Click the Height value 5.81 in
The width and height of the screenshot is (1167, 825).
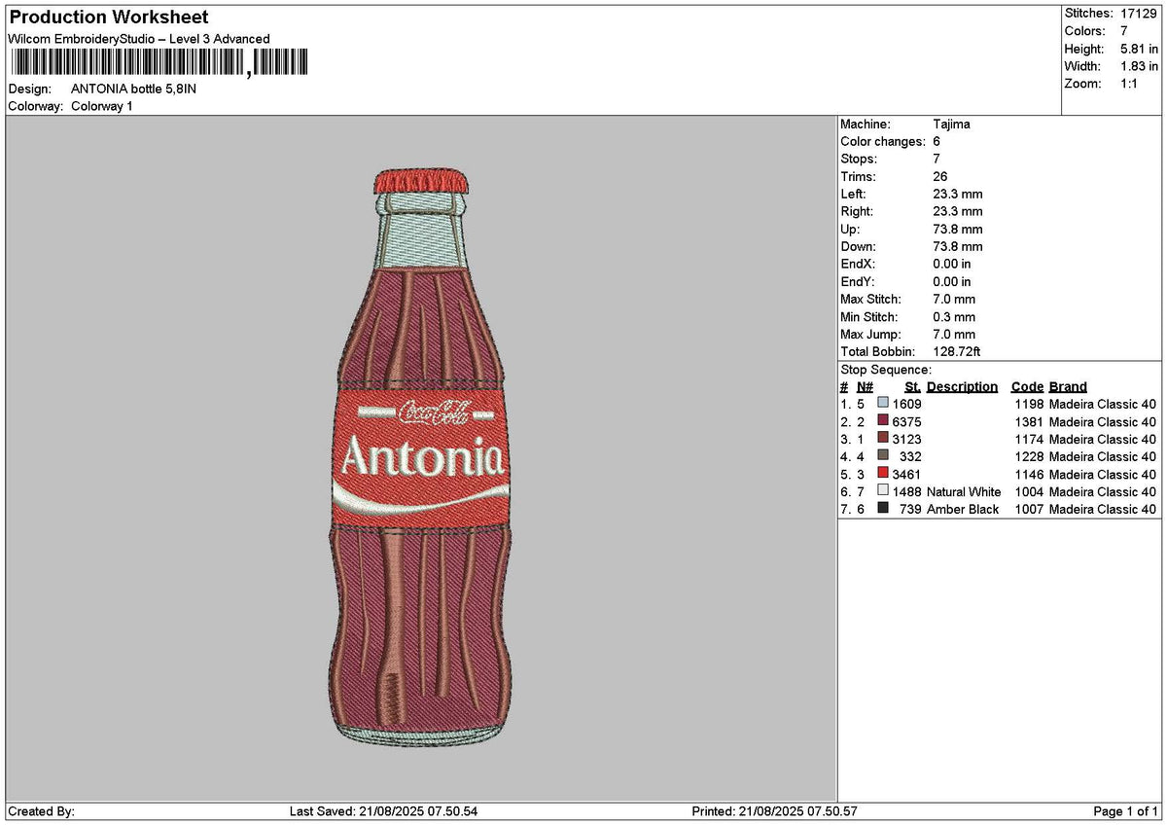click(x=1140, y=49)
